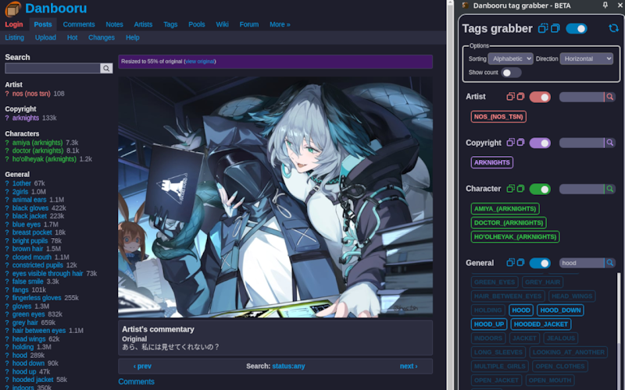Image resolution: width=625 pixels, height=390 pixels.
Task: Click dashed copy icon in Character section
Action: [511, 189]
